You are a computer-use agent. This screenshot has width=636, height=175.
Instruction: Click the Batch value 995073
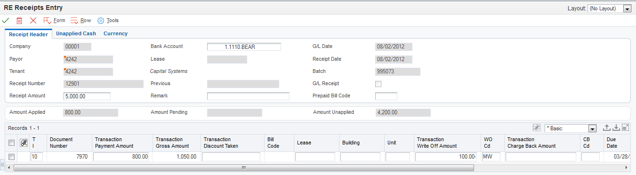(398, 72)
